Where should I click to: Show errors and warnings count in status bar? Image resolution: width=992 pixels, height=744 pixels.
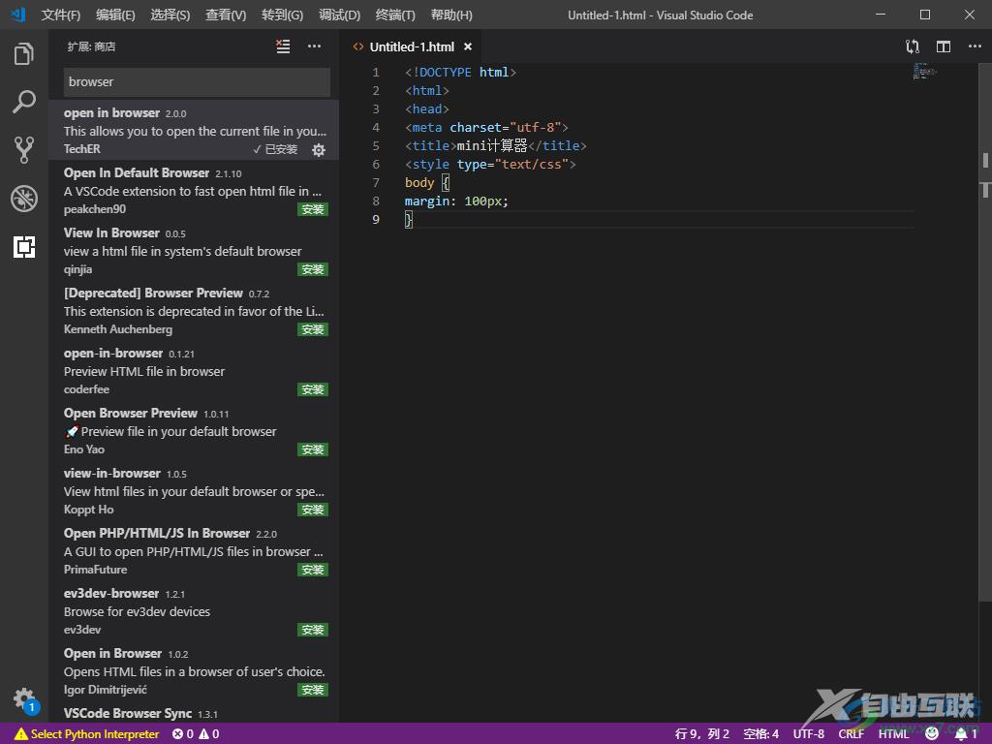point(196,734)
